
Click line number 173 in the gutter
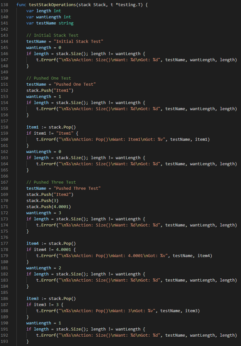[x=5, y=219]
